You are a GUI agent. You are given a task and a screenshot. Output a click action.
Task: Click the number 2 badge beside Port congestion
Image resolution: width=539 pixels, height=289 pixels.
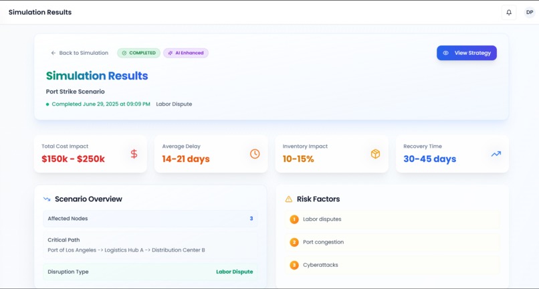coord(294,242)
